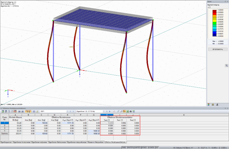Click the active fmeX cell in row 1
This screenshot has width=229, height=149.
tap(107, 123)
